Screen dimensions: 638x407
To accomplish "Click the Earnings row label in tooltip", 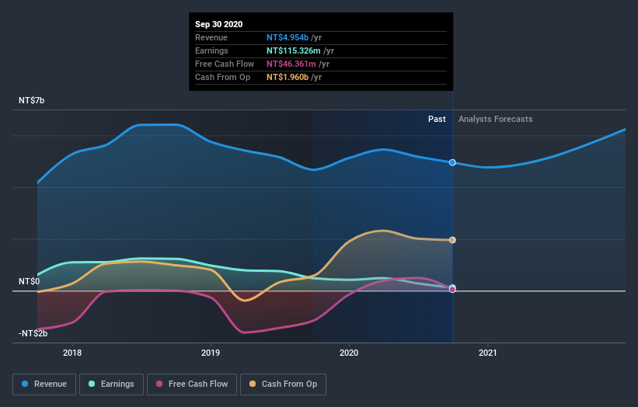I will [x=211, y=50].
